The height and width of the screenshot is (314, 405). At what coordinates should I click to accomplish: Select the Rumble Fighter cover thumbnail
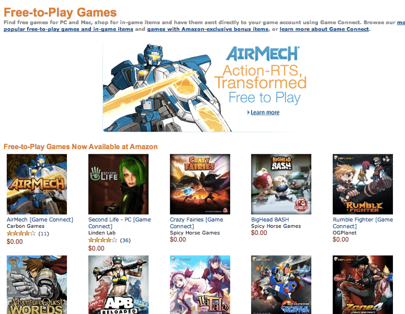pyautogui.click(x=363, y=184)
